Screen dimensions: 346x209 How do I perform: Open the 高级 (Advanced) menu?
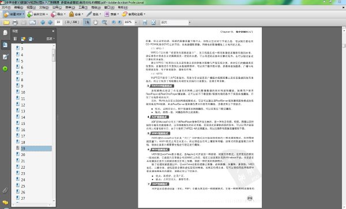coord(96,7)
